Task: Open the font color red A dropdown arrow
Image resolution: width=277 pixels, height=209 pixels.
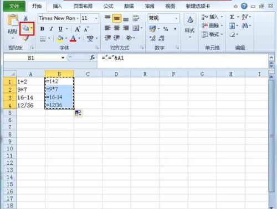Action: pyautogui.click(x=79, y=38)
